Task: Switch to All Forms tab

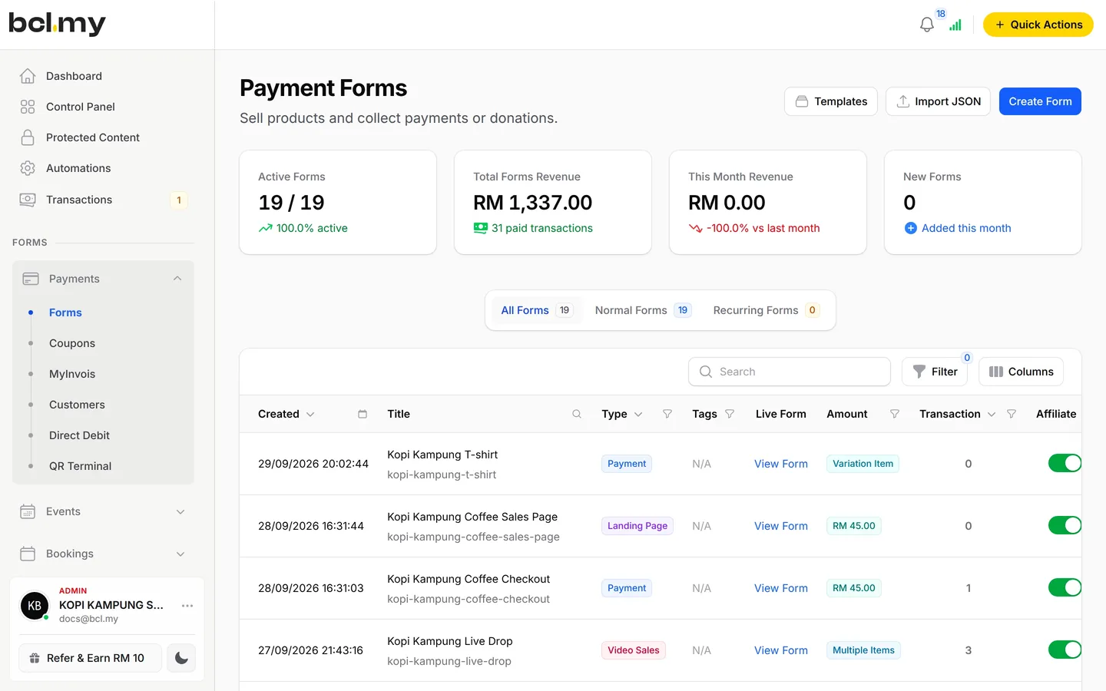Action: (537, 310)
